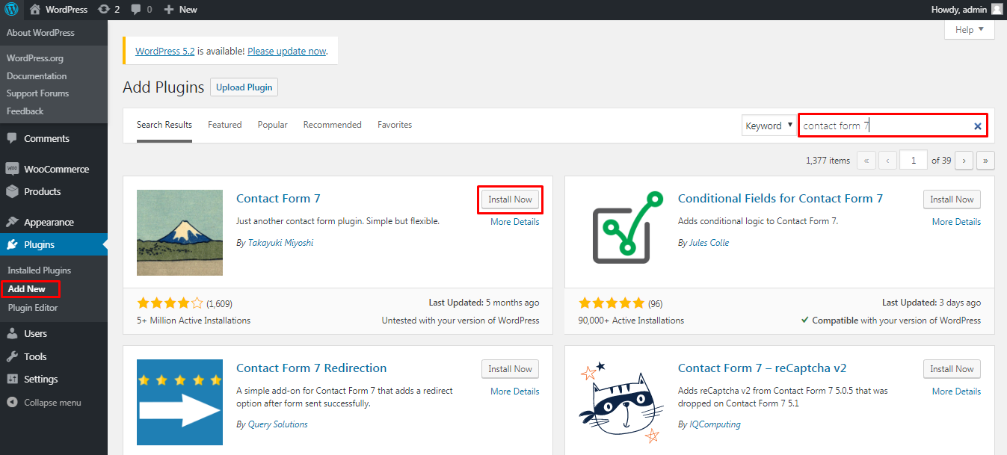Open Contact Form 7 Redirection thumbnail
Screen dimensions: 1007x455
coord(179,402)
